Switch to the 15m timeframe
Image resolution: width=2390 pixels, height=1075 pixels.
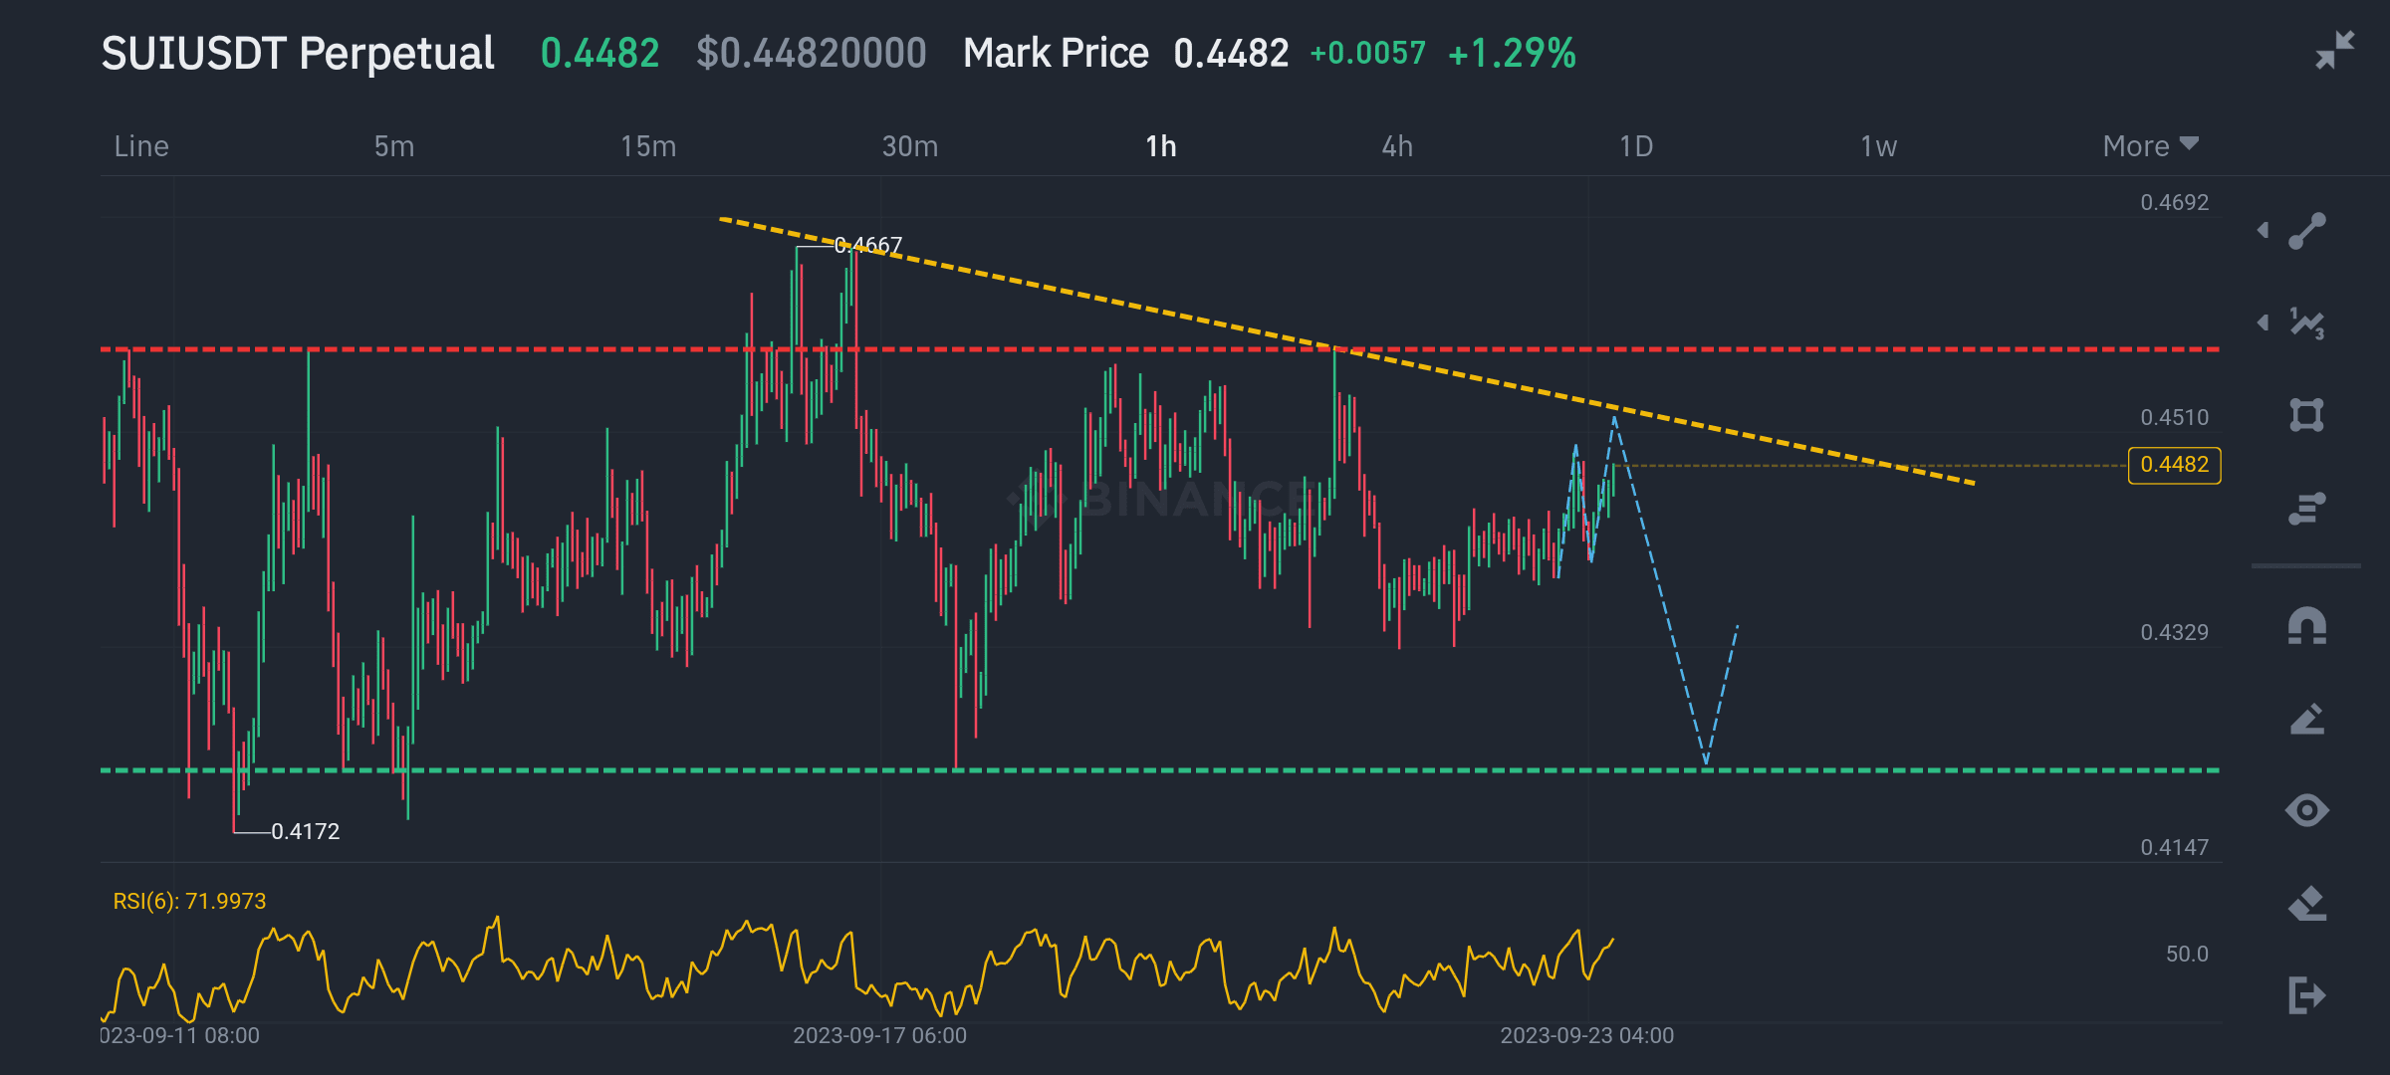[x=648, y=146]
